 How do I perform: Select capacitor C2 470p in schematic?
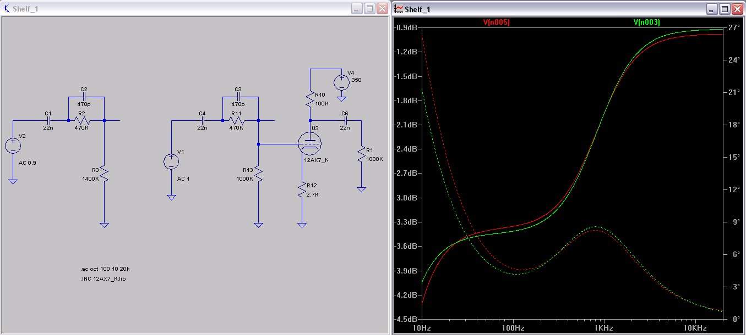pyautogui.click(x=85, y=97)
